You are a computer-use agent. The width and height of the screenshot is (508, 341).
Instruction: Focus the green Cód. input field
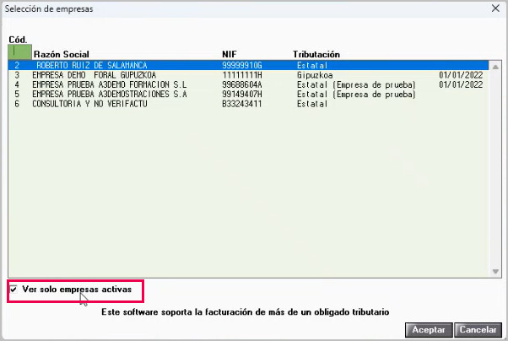pyautogui.click(x=19, y=51)
